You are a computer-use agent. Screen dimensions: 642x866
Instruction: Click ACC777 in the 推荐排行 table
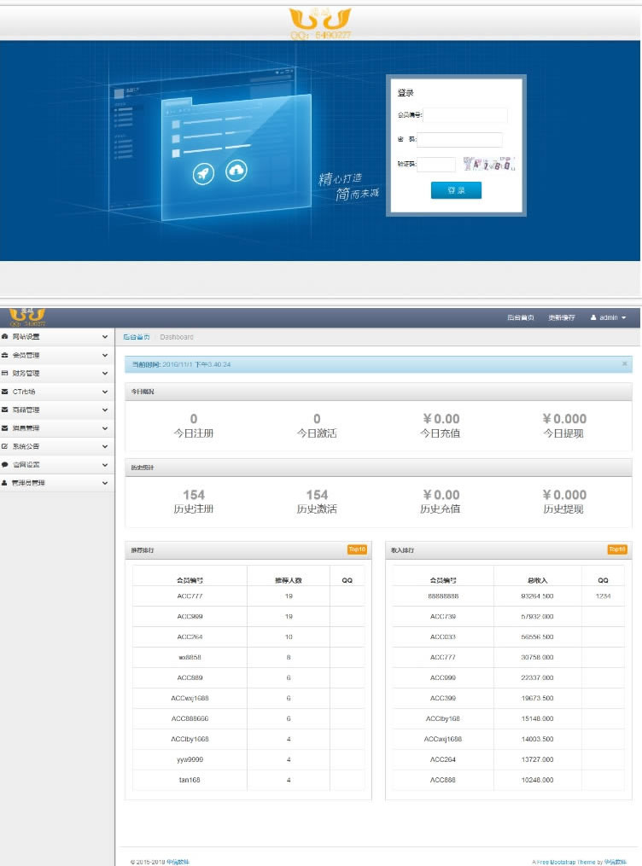[190, 596]
